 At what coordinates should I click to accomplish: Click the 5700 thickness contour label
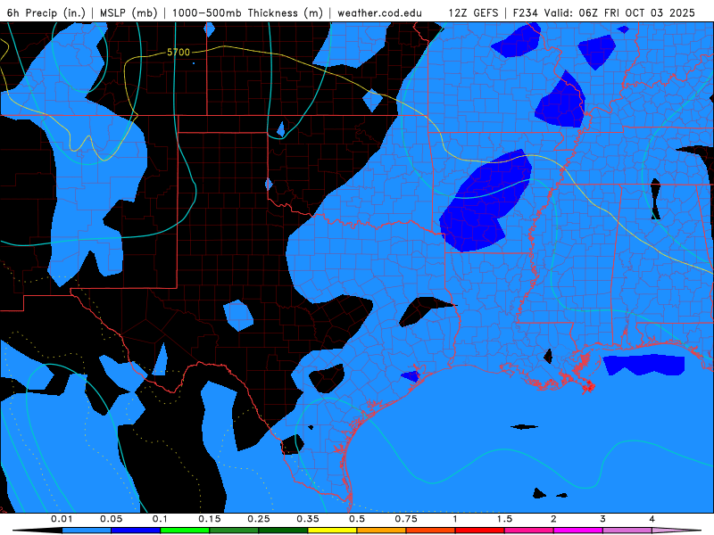click(x=178, y=53)
